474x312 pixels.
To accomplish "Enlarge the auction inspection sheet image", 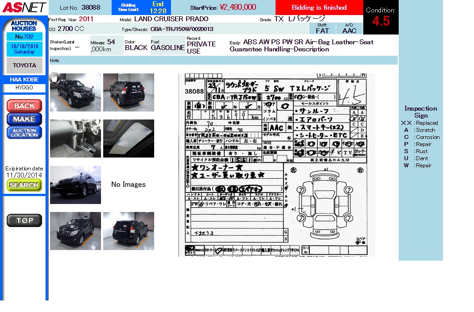I will click(276, 165).
